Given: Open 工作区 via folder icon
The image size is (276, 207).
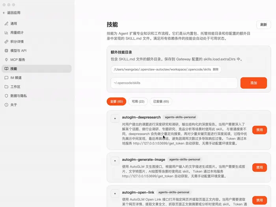Looking at the screenshot, I should pyautogui.click(x=6, y=87).
